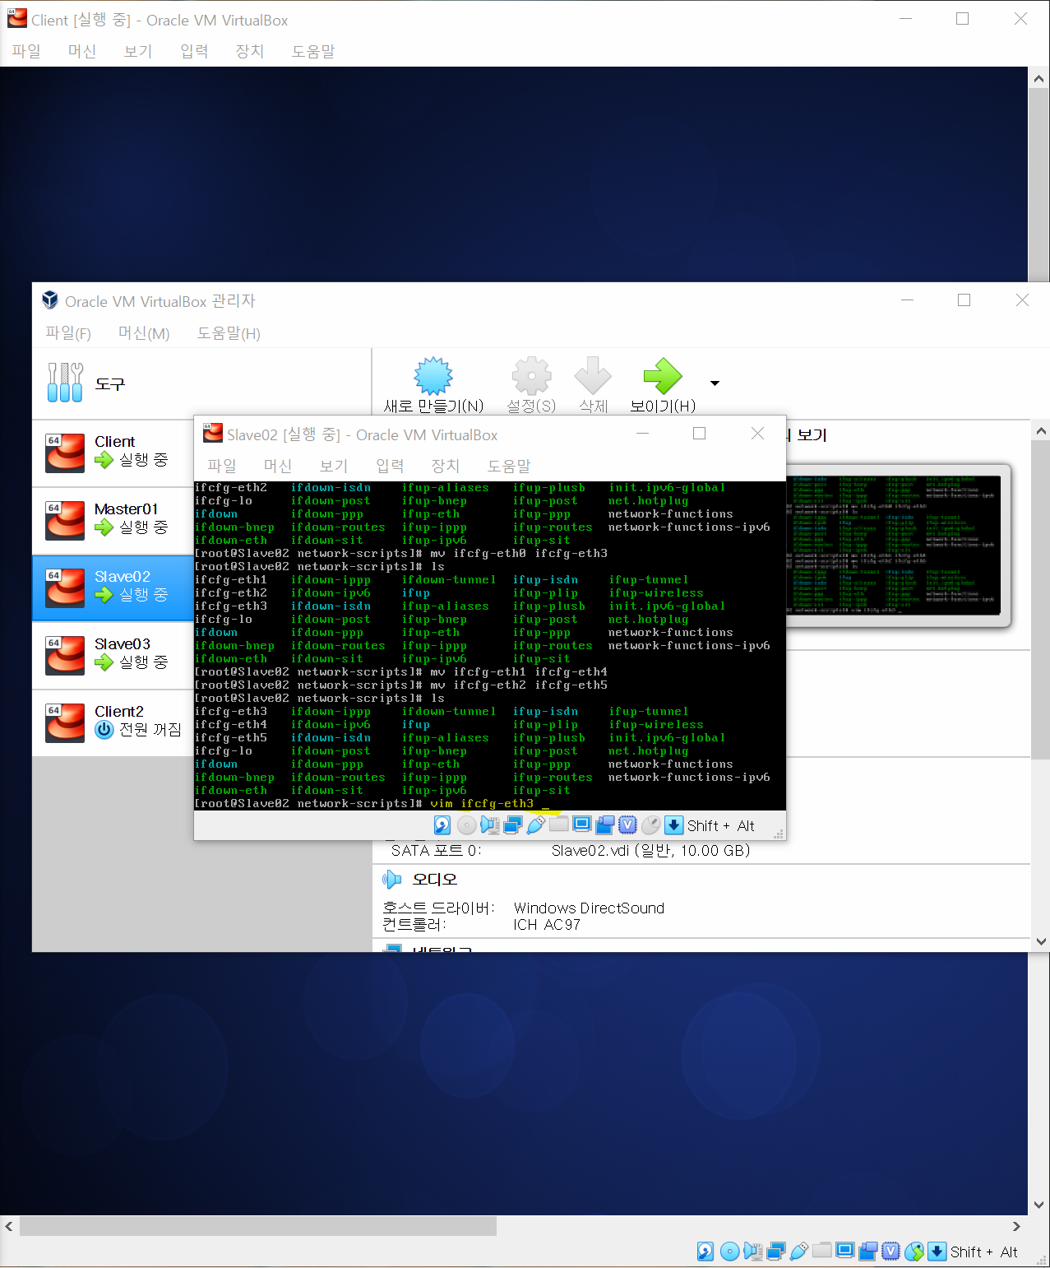Image resolution: width=1050 pixels, height=1268 pixels.
Task: Click host key arrow icon in Client window status bar
Action: [x=937, y=1252]
